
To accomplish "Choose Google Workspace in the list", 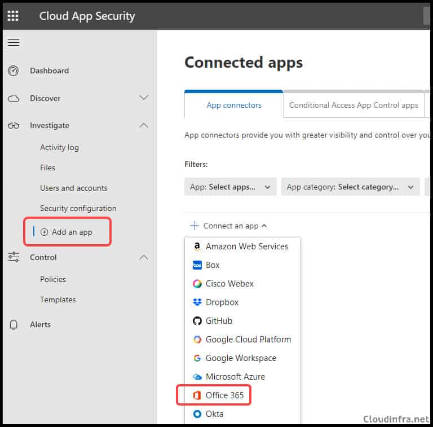I will [242, 358].
